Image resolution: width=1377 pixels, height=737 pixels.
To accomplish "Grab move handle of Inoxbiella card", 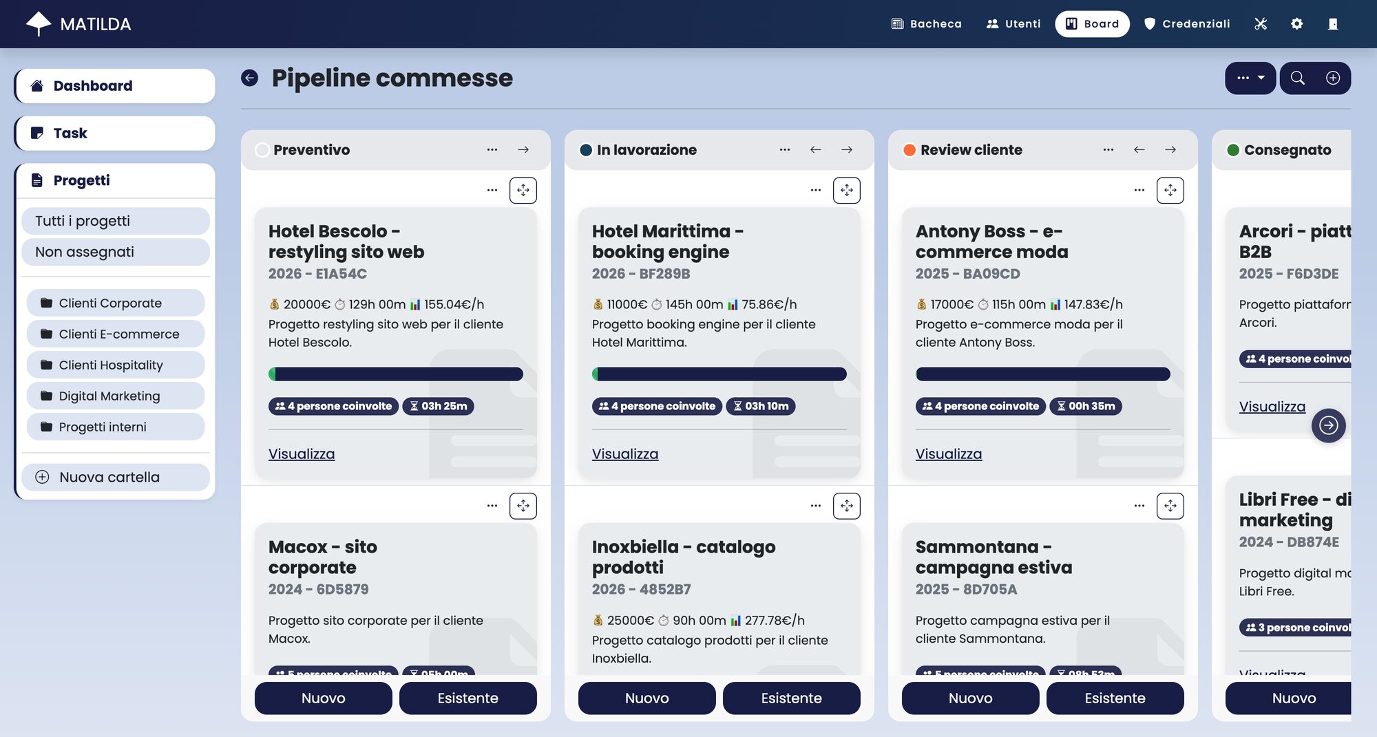I will tap(847, 506).
